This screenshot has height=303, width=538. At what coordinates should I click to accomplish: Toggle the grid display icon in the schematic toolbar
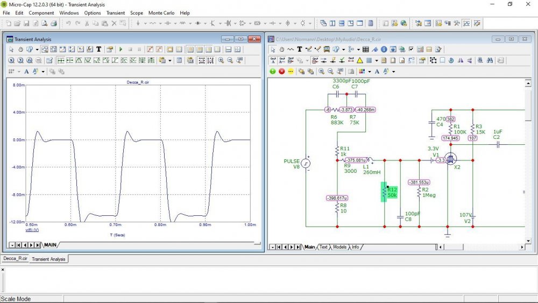pos(369,60)
